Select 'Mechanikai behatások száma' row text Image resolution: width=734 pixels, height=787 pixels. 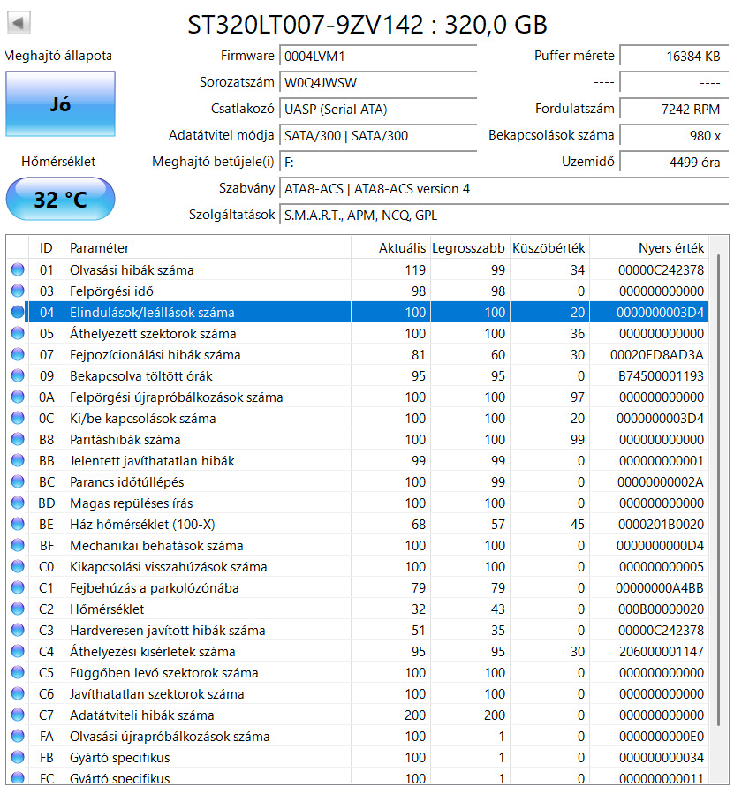pos(156,546)
